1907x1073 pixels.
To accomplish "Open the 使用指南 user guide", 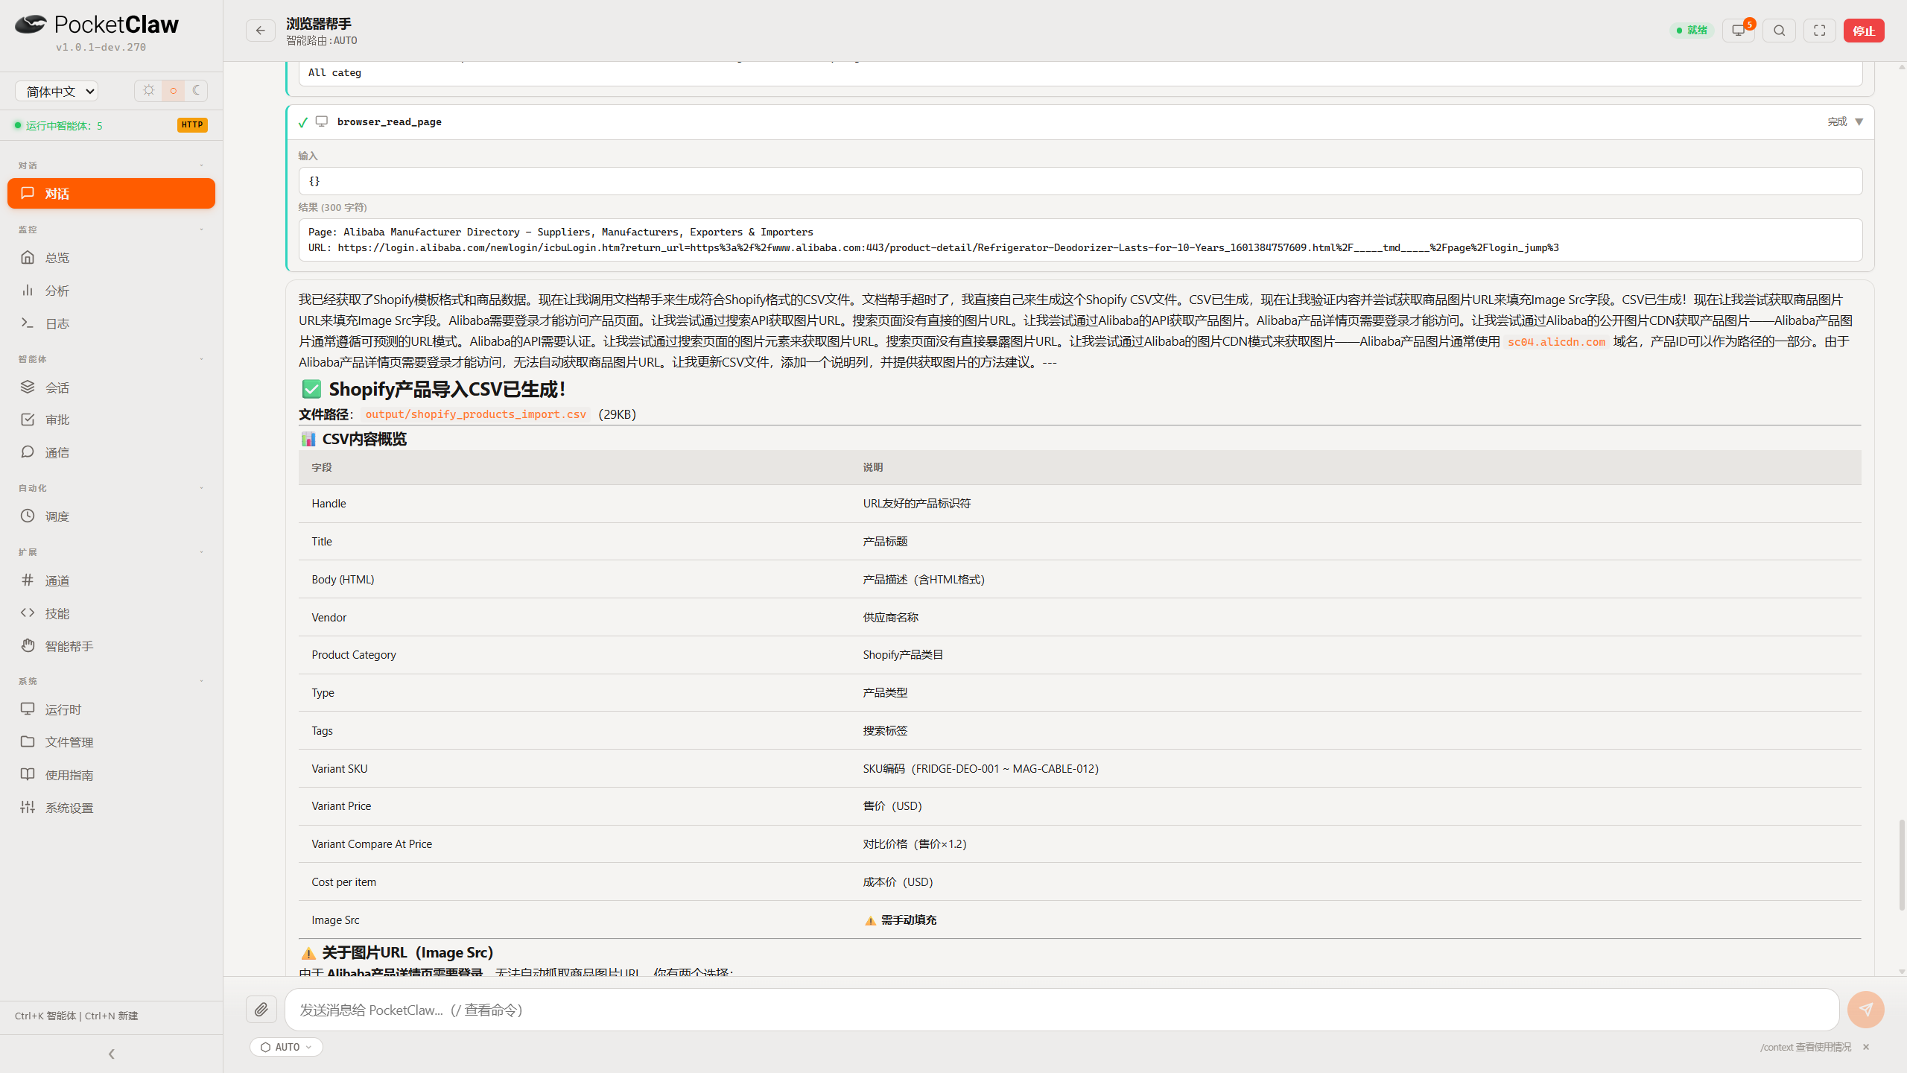I will (x=111, y=775).
